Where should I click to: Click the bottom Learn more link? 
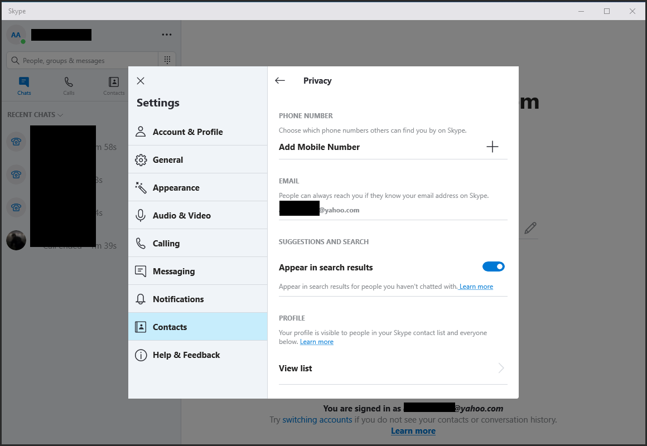click(413, 431)
